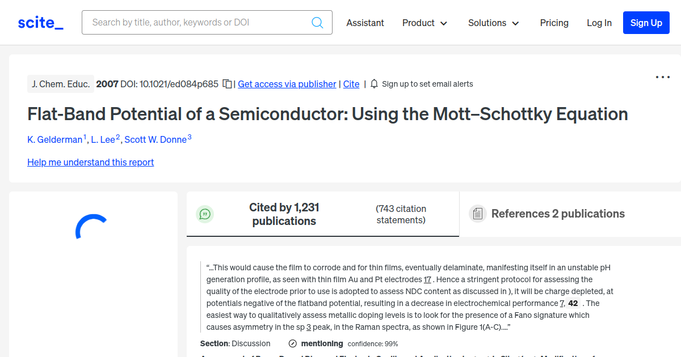This screenshot has width=681, height=357.
Task: Copy the DOI with copy icon
Action: point(227,84)
